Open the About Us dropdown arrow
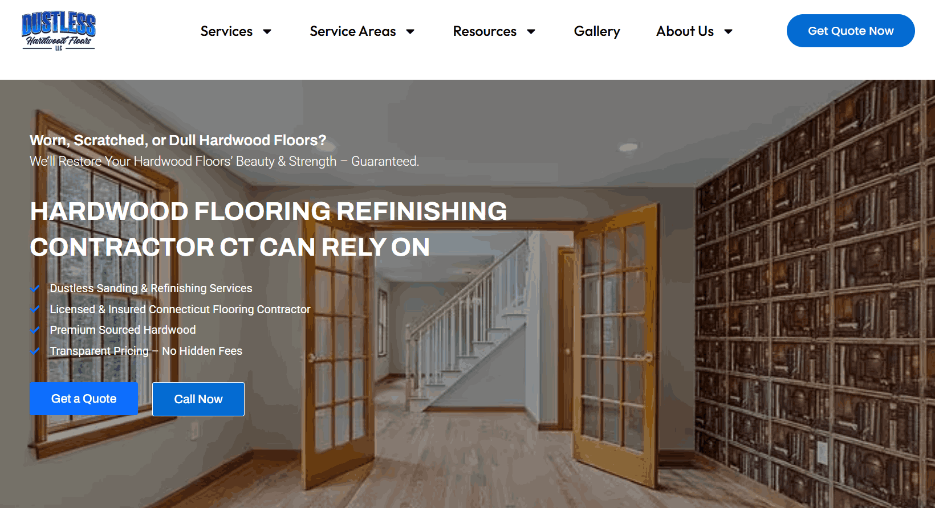935x508 pixels. pyautogui.click(x=728, y=31)
